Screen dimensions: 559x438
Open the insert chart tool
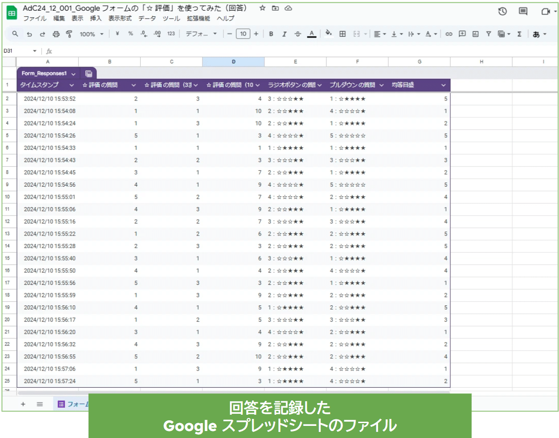coord(475,34)
